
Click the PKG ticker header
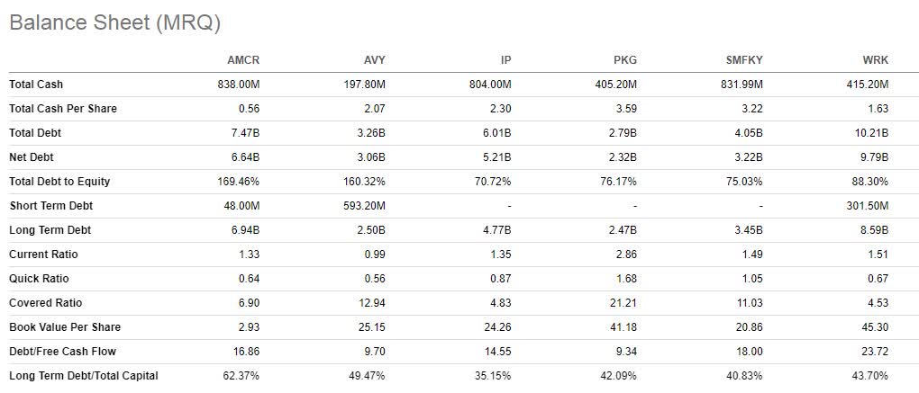[626, 59]
